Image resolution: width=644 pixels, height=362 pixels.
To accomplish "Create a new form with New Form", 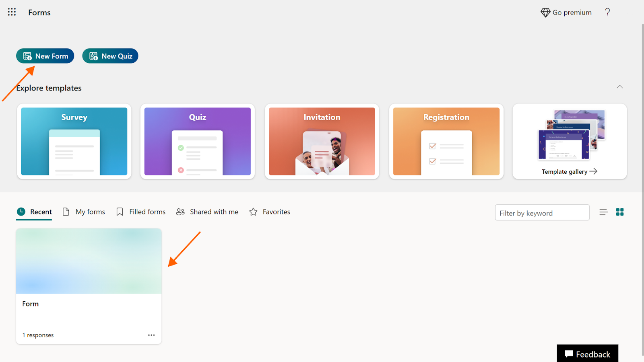I will [x=45, y=56].
